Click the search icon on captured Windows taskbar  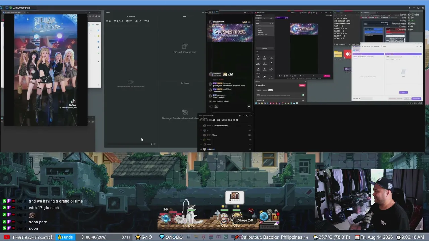(x=259, y=103)
